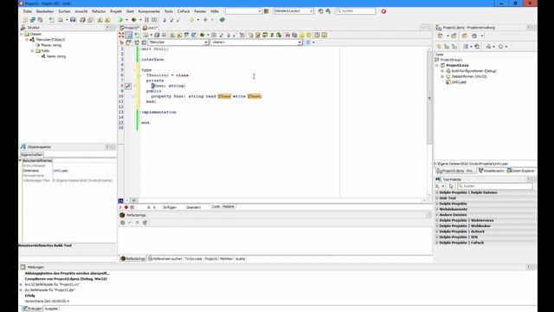The height and width of the screenshot is (312, 554).
Task: Click the blue view icon in Projektverwaltung toolbar
Action: pyautogui.click(x=474, y=36)
